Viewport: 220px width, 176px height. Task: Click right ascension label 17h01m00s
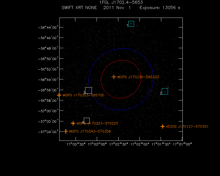(x=182, y=144)
